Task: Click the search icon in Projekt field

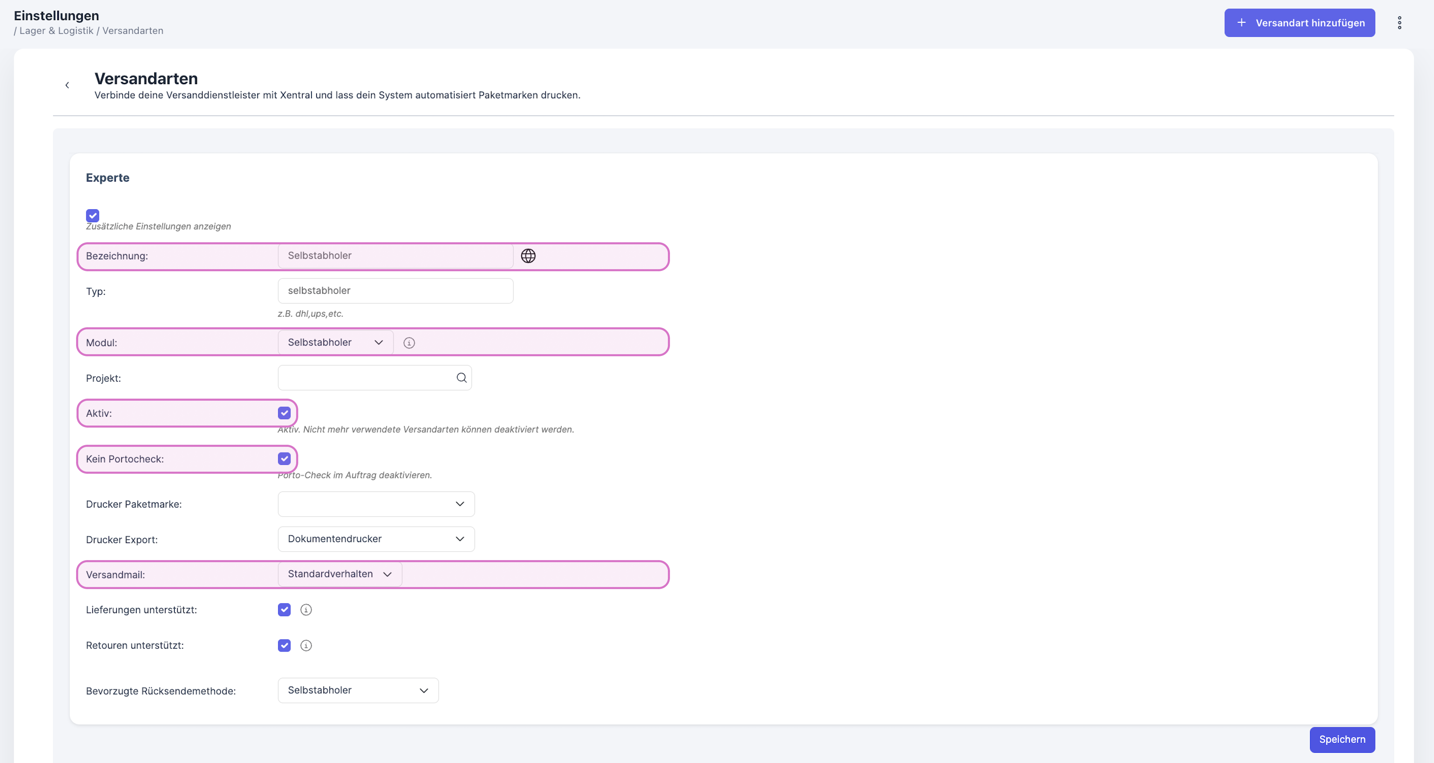Action: pyautogui.click(x=461, y=378)
